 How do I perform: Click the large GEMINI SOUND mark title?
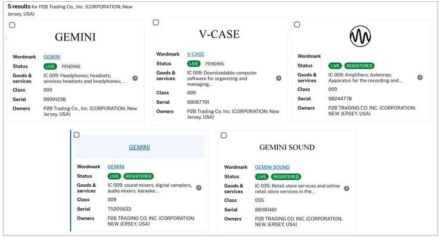click(287, 147)
